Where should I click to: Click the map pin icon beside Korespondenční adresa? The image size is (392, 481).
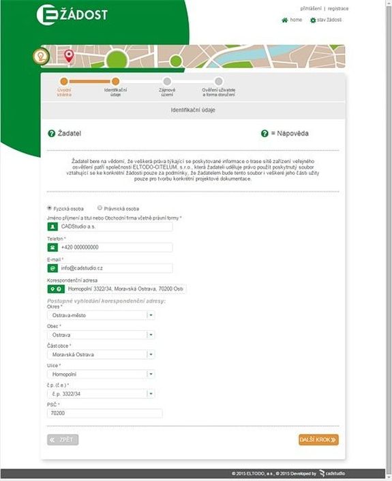pyautogui.click(x=52, y=289)
